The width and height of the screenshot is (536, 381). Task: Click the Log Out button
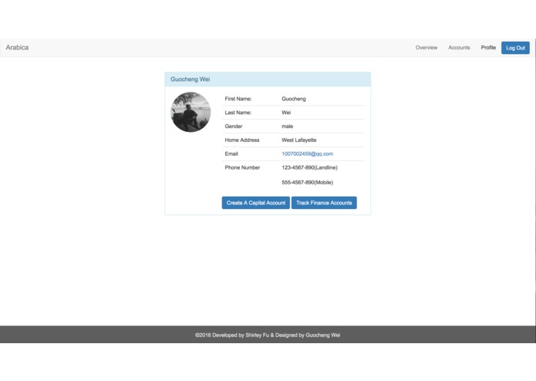tap(515, 48)
